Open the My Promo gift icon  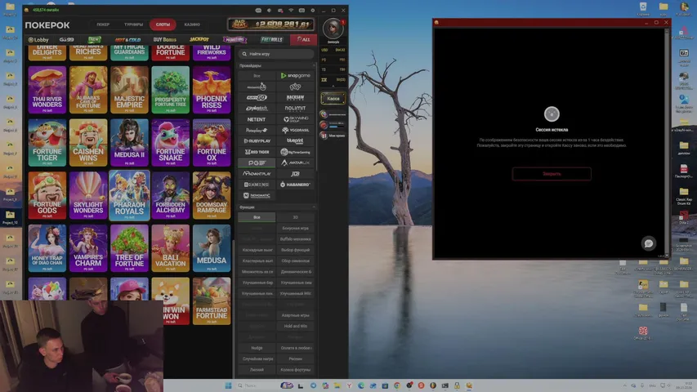[x=324, y=136]
